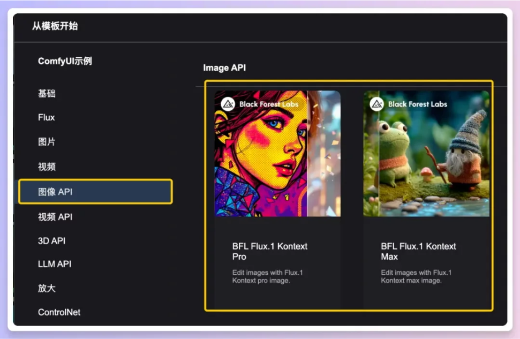
Task: Select the 图像 API category
Action: coord(95,191)
